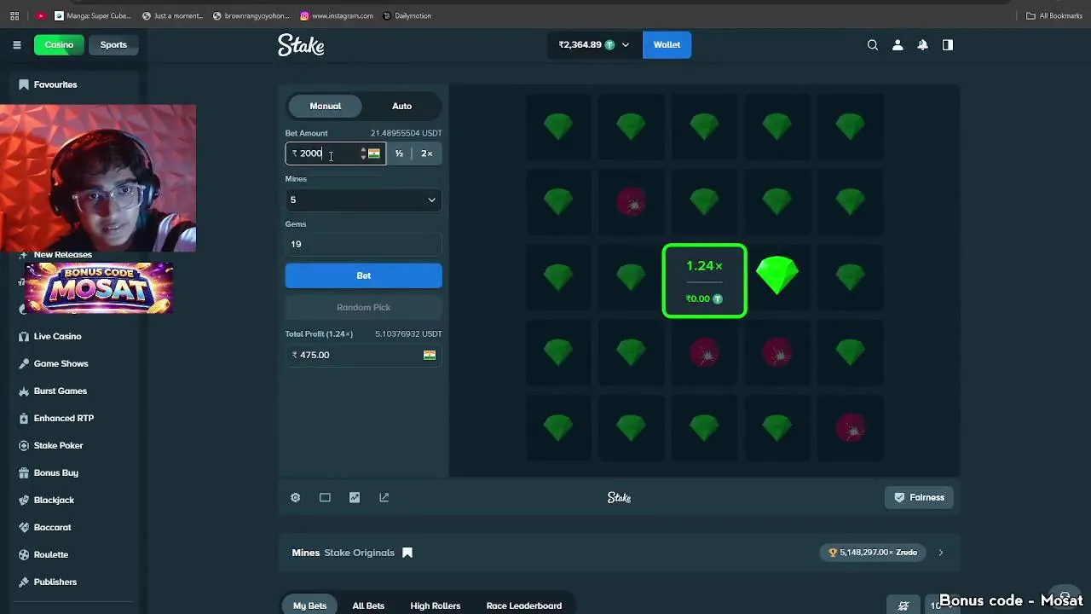Add Mines to favourites bookmark icon
The width and height of the screenshot is (1091, 614).
click(407, 553)
